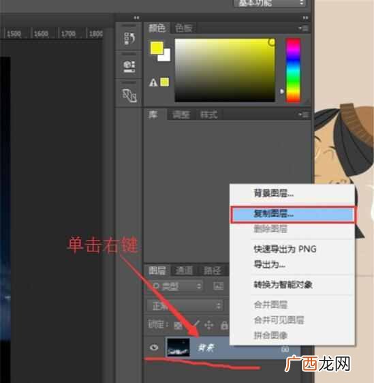Collapse the icon dock double-arrow

136,18
